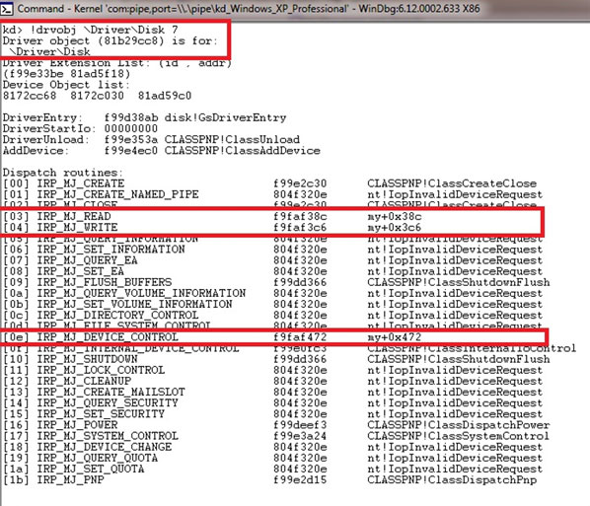Click DriverEntry address f99d38ab
This screenshot has height=506, width=590.
(x=130, y=117)
